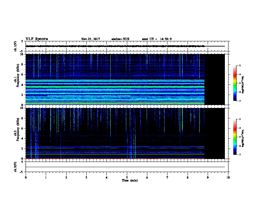Click the flat ch.3 voltage trace line
This screenshot has width=257, height=199.
click(125, 167)
